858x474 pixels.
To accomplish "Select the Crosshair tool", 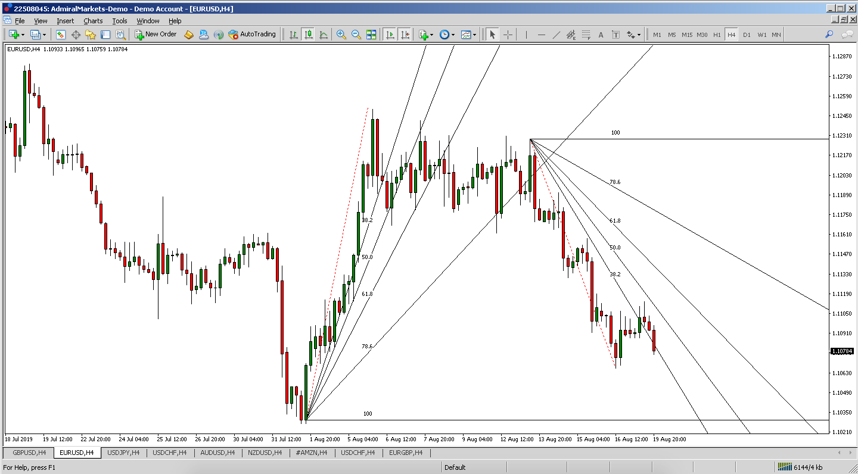I will [x=508, y=35].
